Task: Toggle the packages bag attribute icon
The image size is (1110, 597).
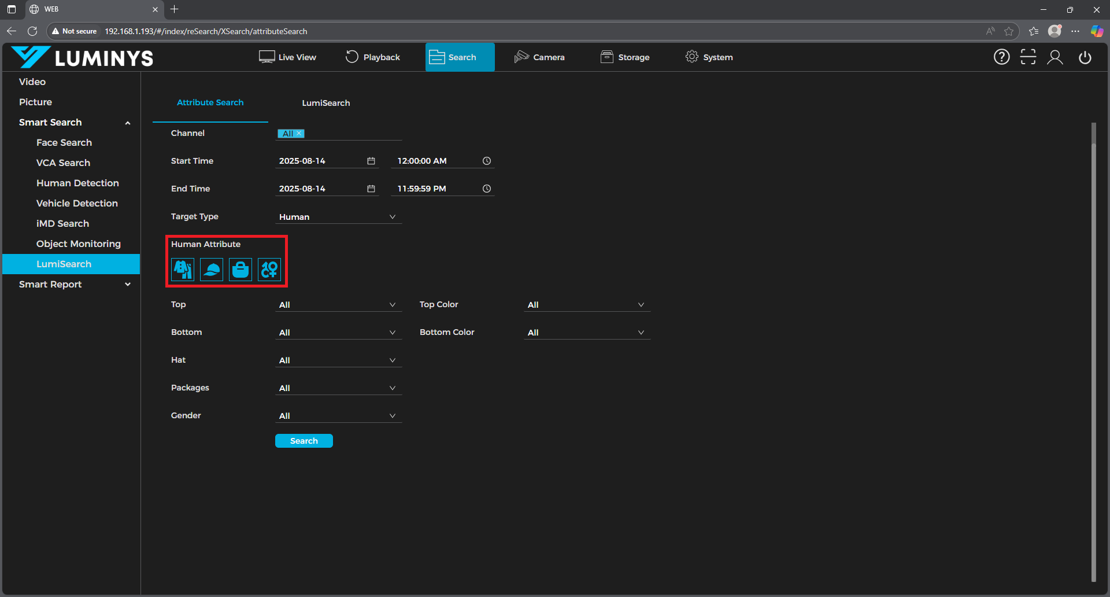Action: pyautogui.click(x=240, y=270)
